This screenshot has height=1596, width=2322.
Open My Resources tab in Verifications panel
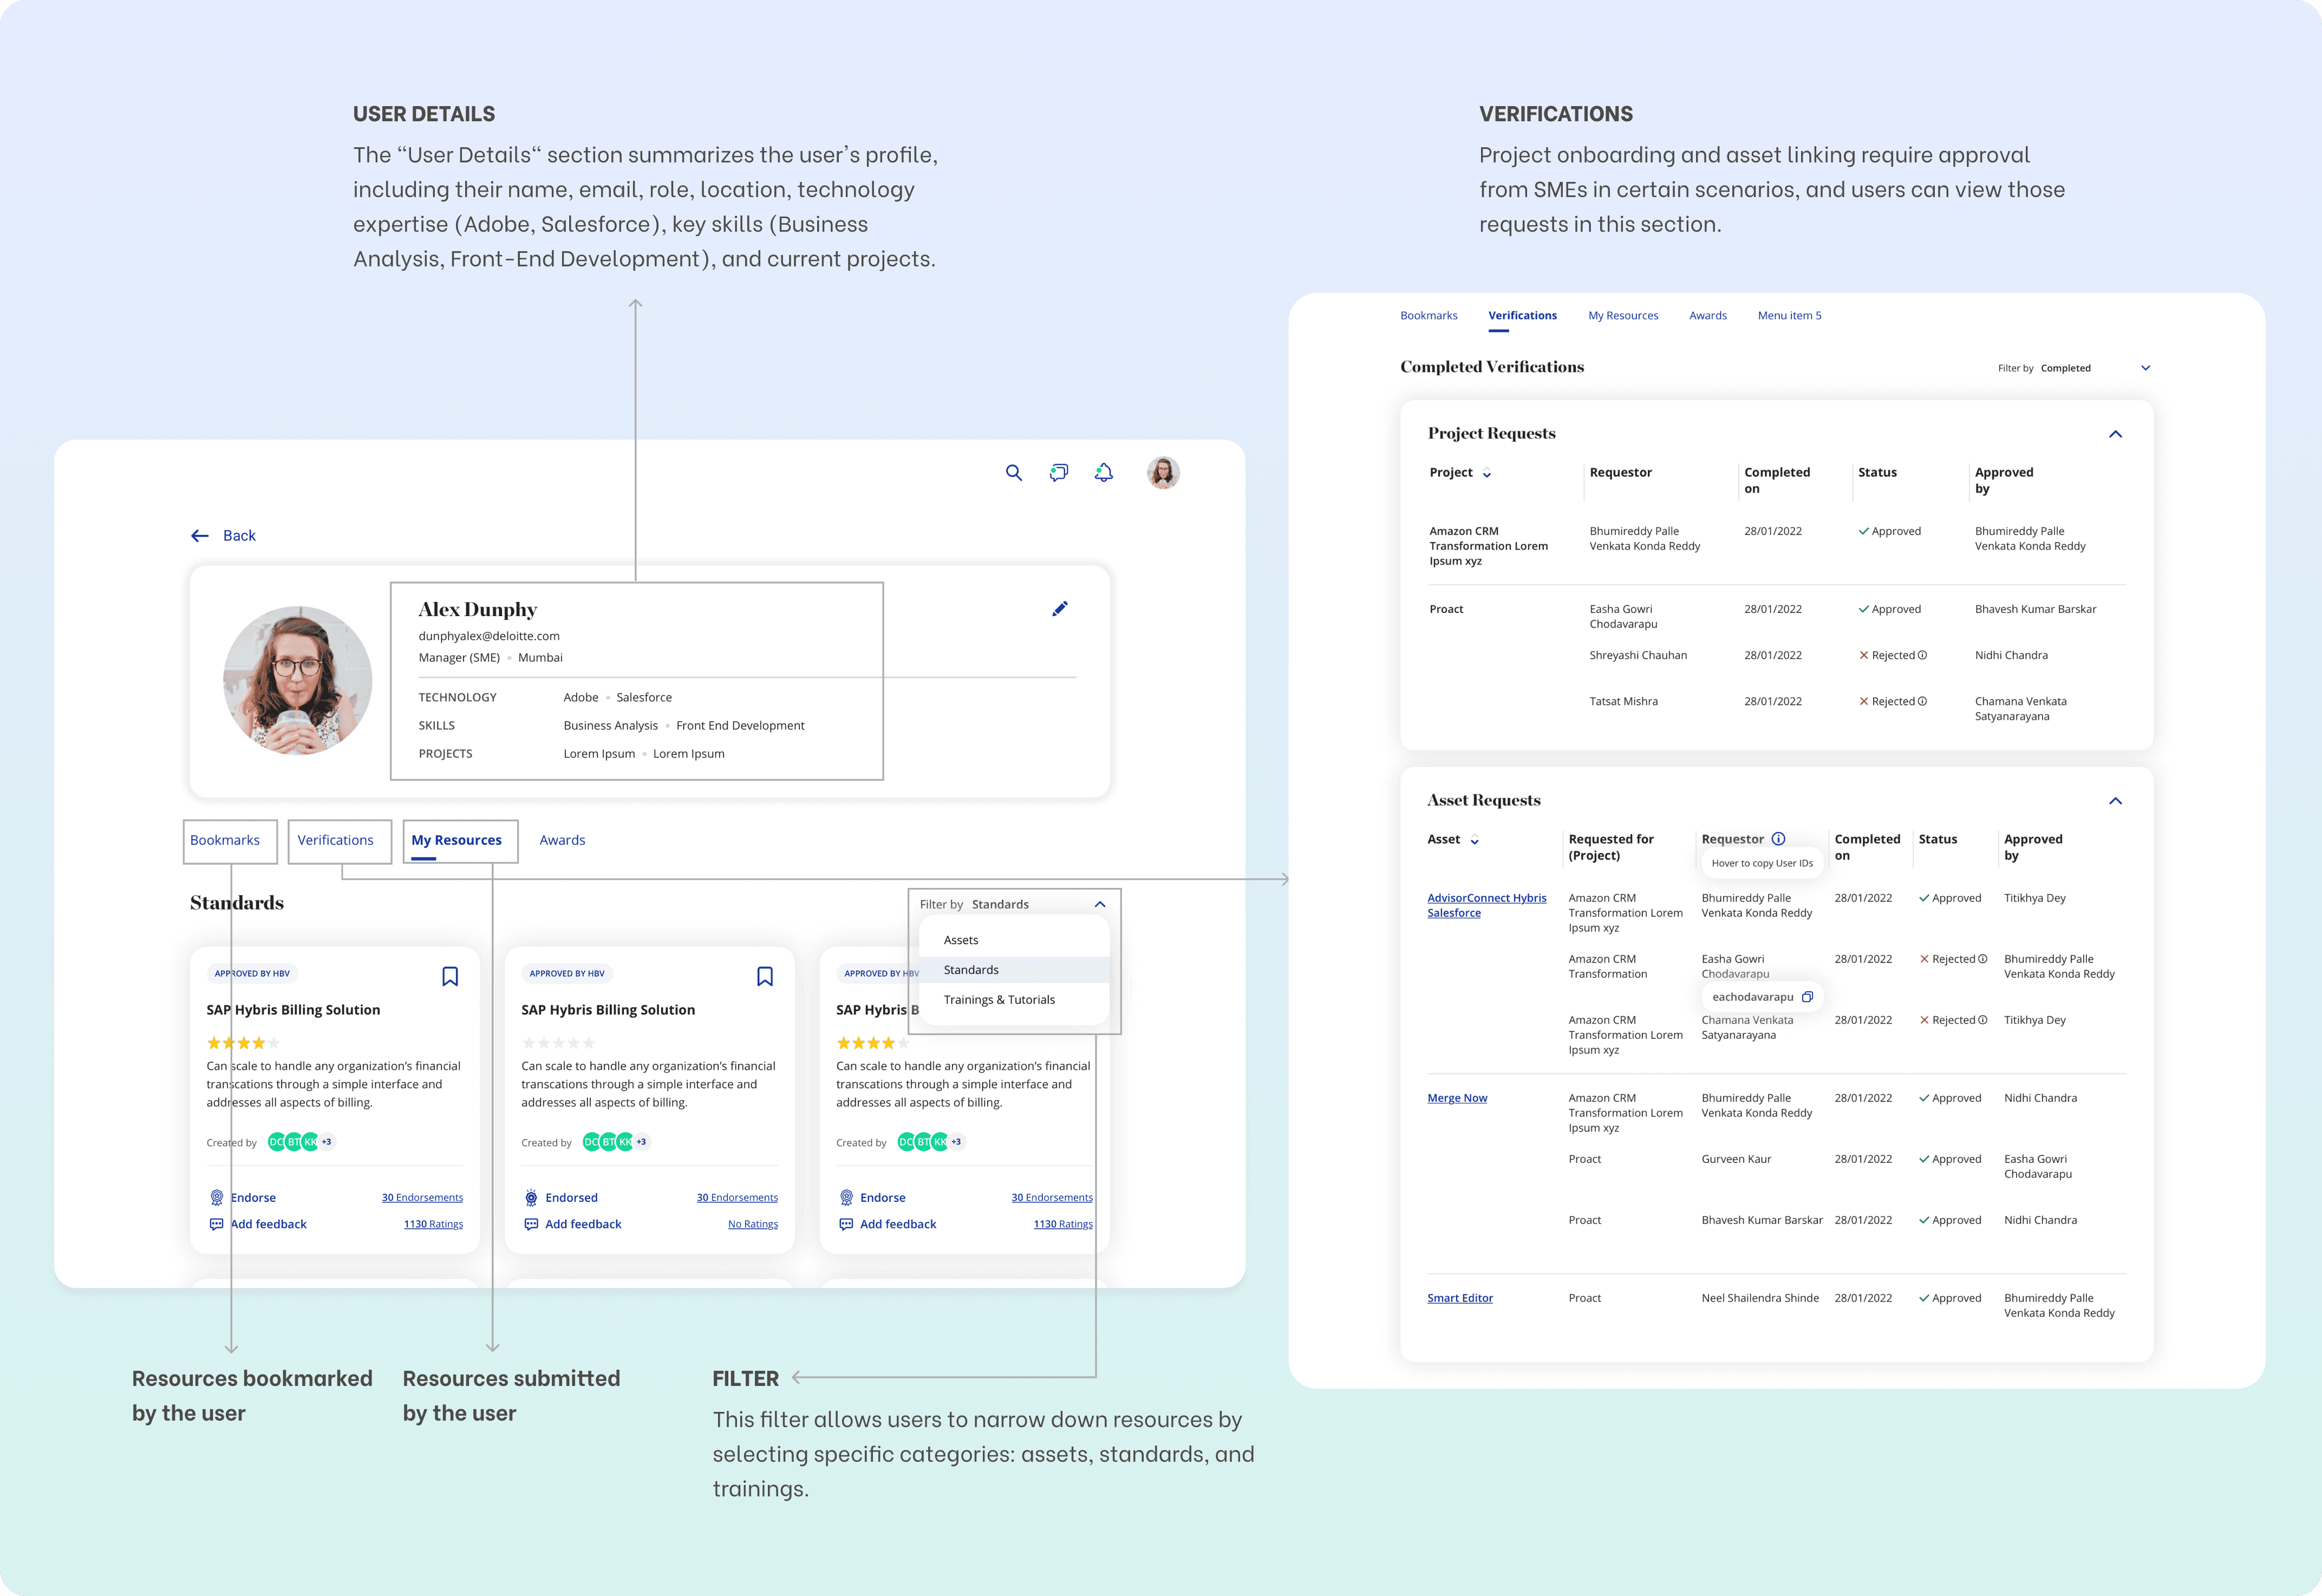click(x=1623, y=315)
